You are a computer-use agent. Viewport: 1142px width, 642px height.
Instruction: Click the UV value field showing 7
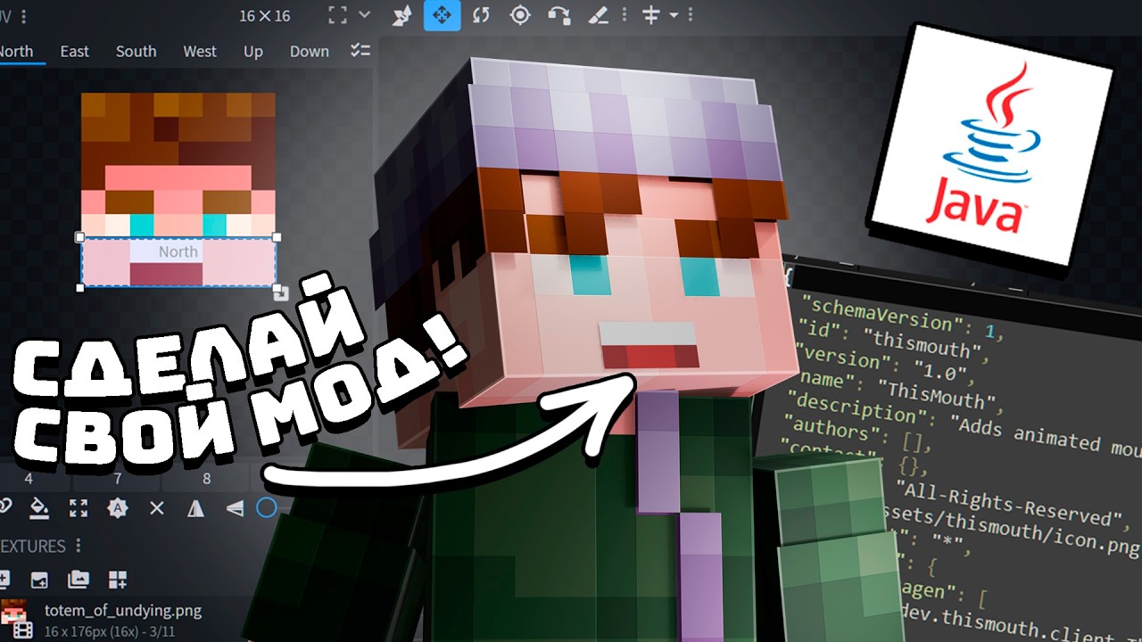(x=118, y=478)
